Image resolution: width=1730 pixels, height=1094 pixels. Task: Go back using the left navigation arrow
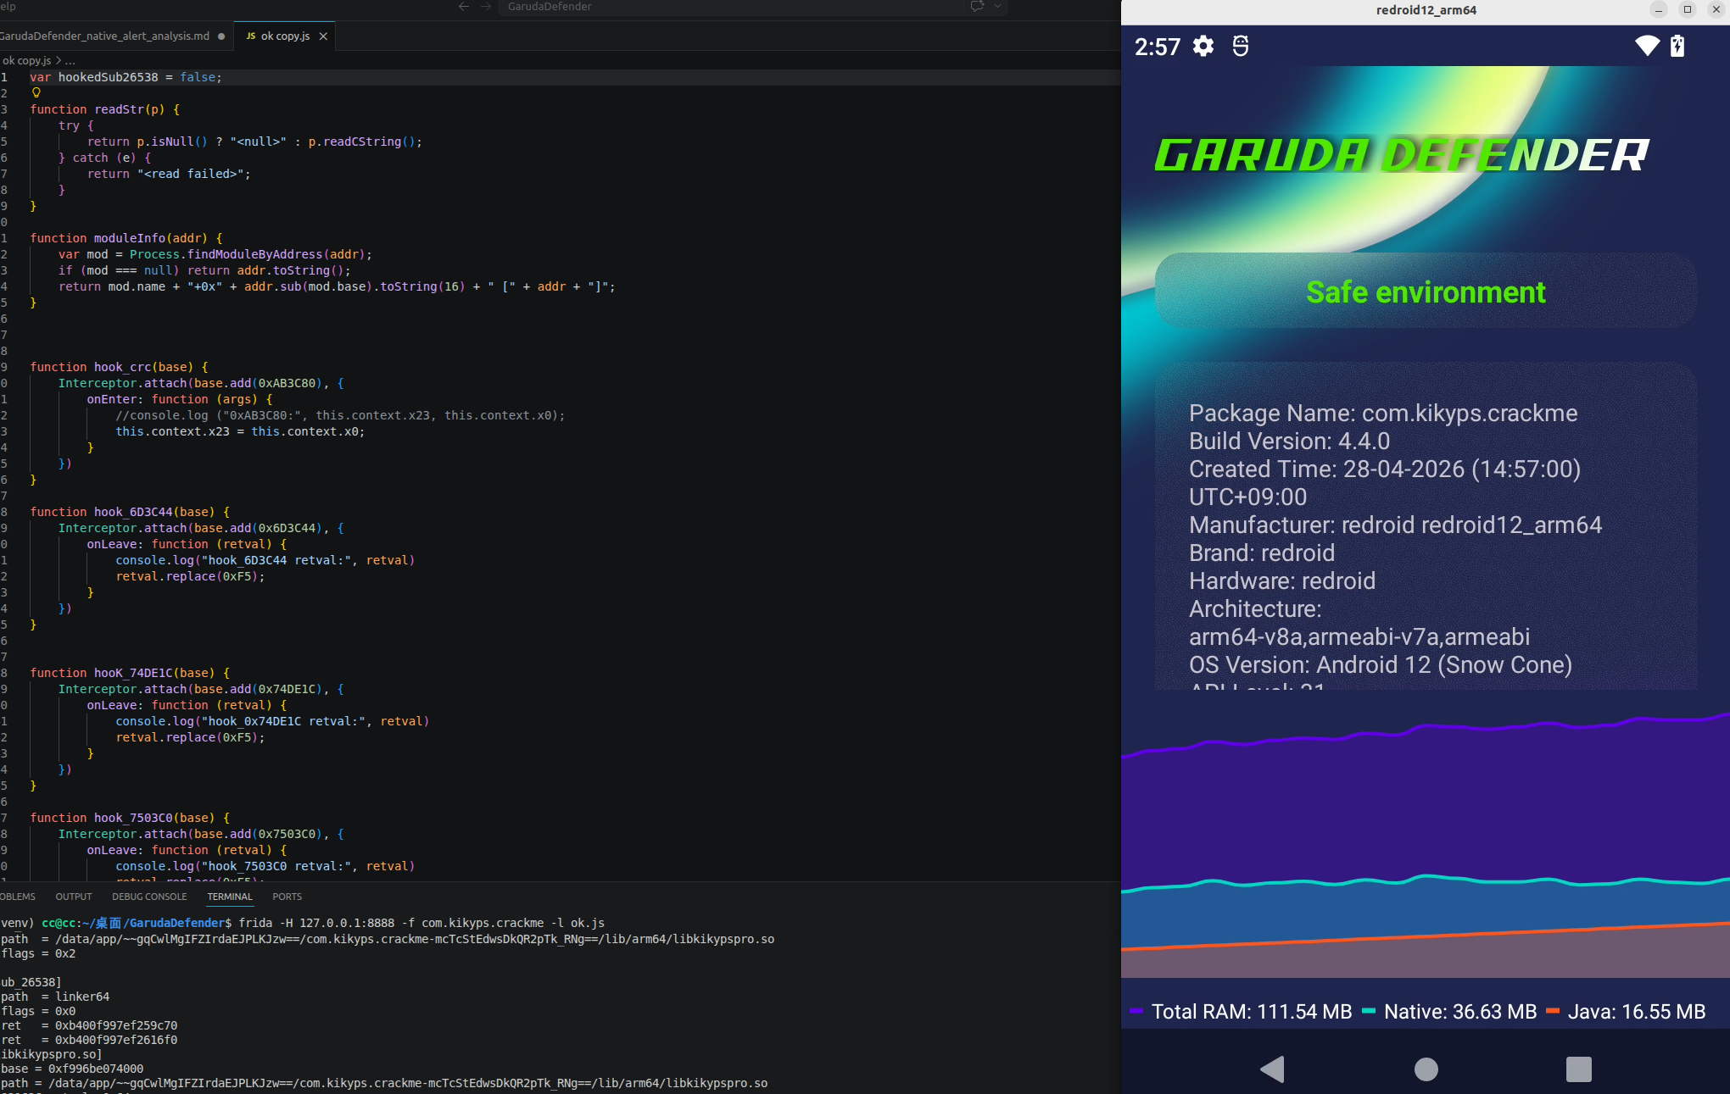[x=463, y=7]
